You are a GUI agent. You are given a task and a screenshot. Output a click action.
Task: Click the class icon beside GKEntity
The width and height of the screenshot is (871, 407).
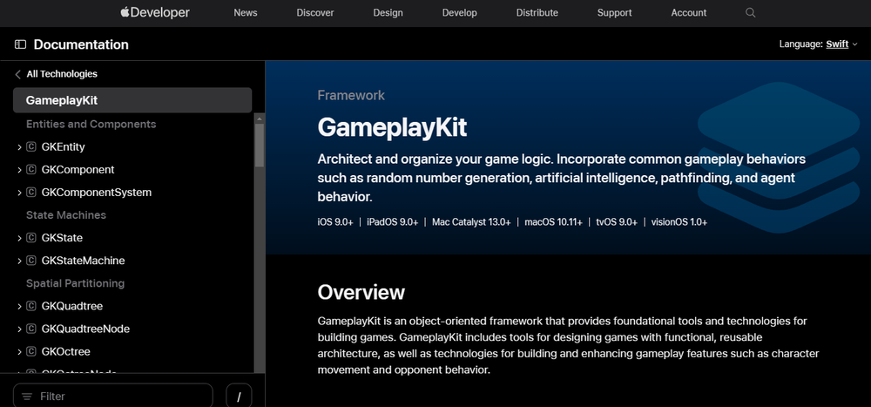click(x=31, y=146)
